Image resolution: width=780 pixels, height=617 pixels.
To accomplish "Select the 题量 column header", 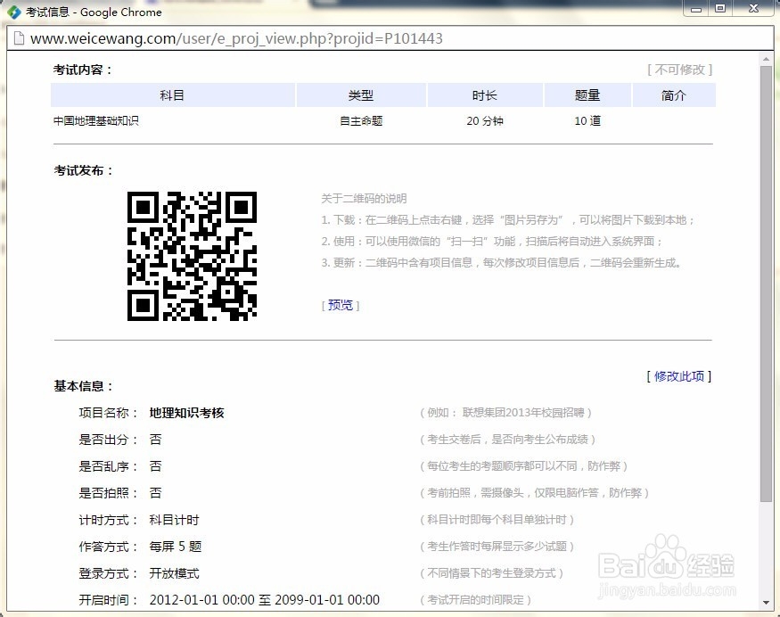I will point(587,95).
